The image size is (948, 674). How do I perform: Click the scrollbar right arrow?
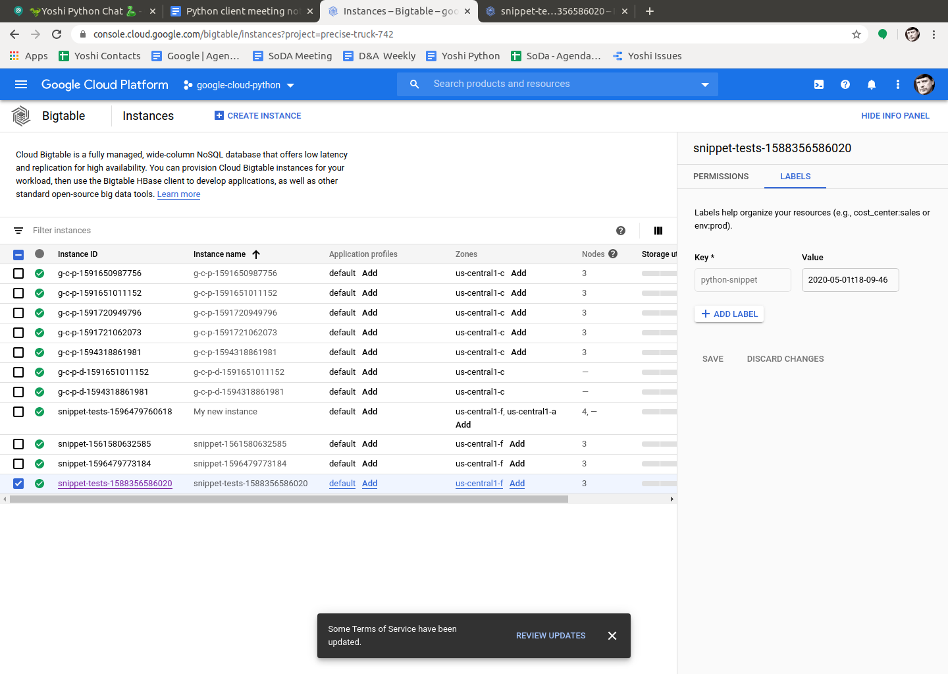pos(671,499)
